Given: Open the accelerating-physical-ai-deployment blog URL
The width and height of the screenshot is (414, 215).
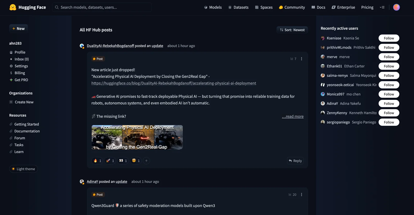Looking at the screenshot, I should (174, 83).
